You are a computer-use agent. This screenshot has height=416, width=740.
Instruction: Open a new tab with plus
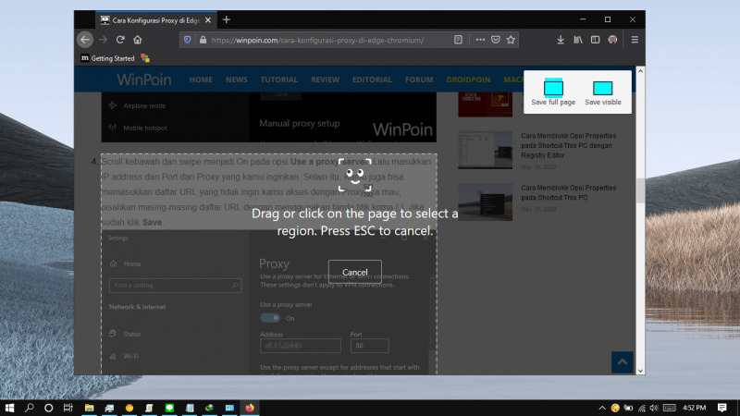227,19
